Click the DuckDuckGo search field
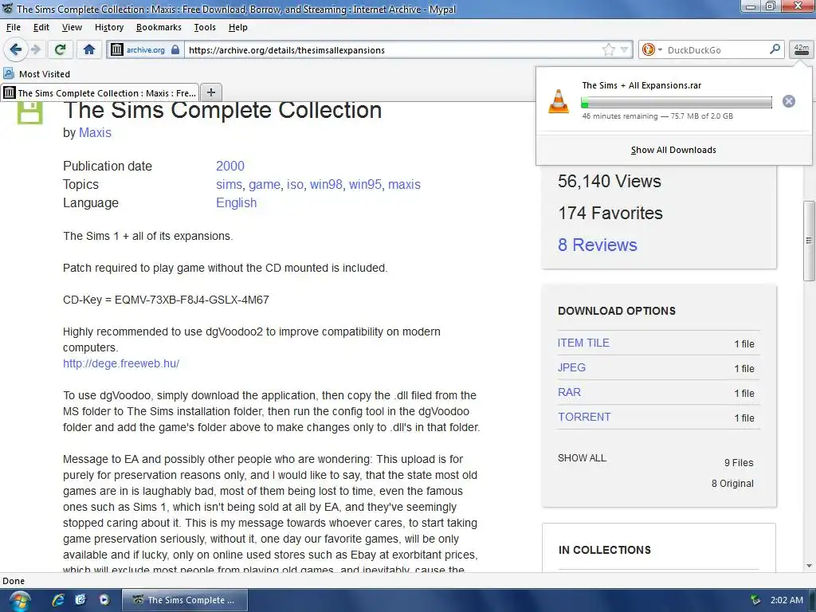 (716, 50)
